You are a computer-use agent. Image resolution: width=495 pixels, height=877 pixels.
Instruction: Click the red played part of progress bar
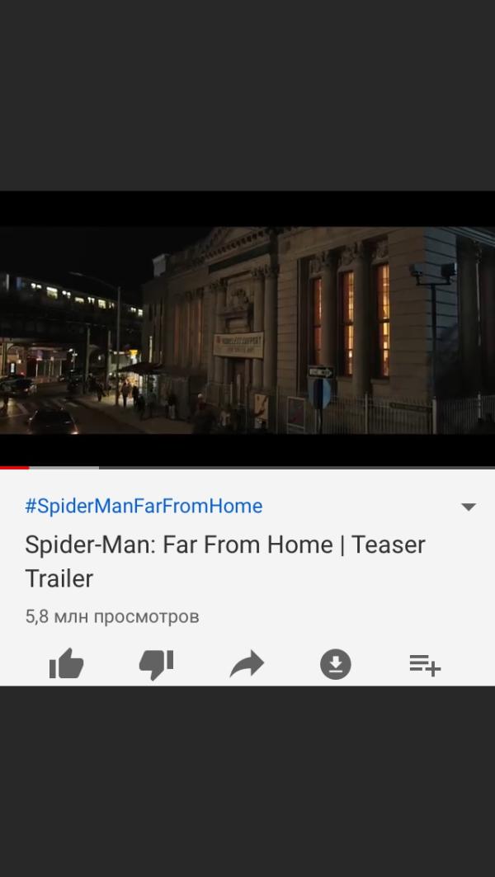coord(15,467)
